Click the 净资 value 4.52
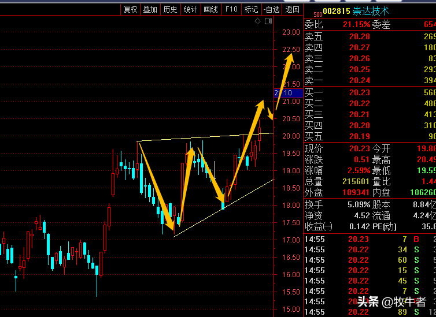 point(362,216)
